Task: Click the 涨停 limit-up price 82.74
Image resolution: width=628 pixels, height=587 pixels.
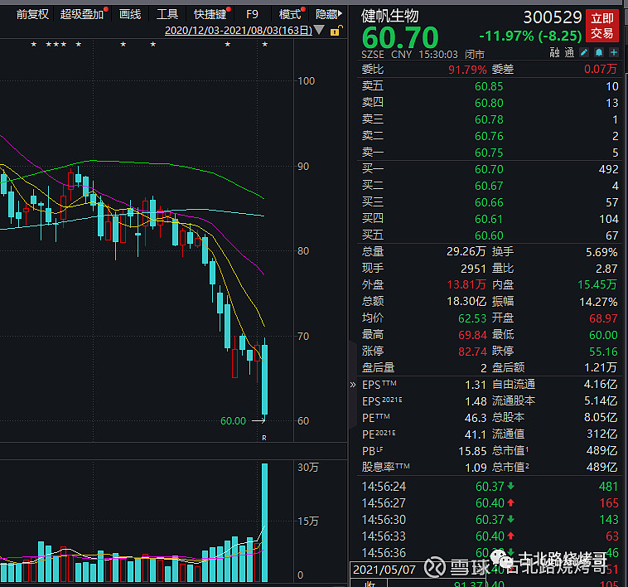Action: (472, 352)
